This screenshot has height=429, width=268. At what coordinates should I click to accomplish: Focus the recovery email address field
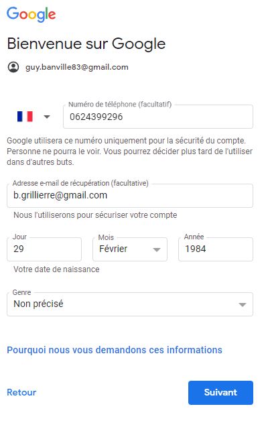[x=130, y=196]
